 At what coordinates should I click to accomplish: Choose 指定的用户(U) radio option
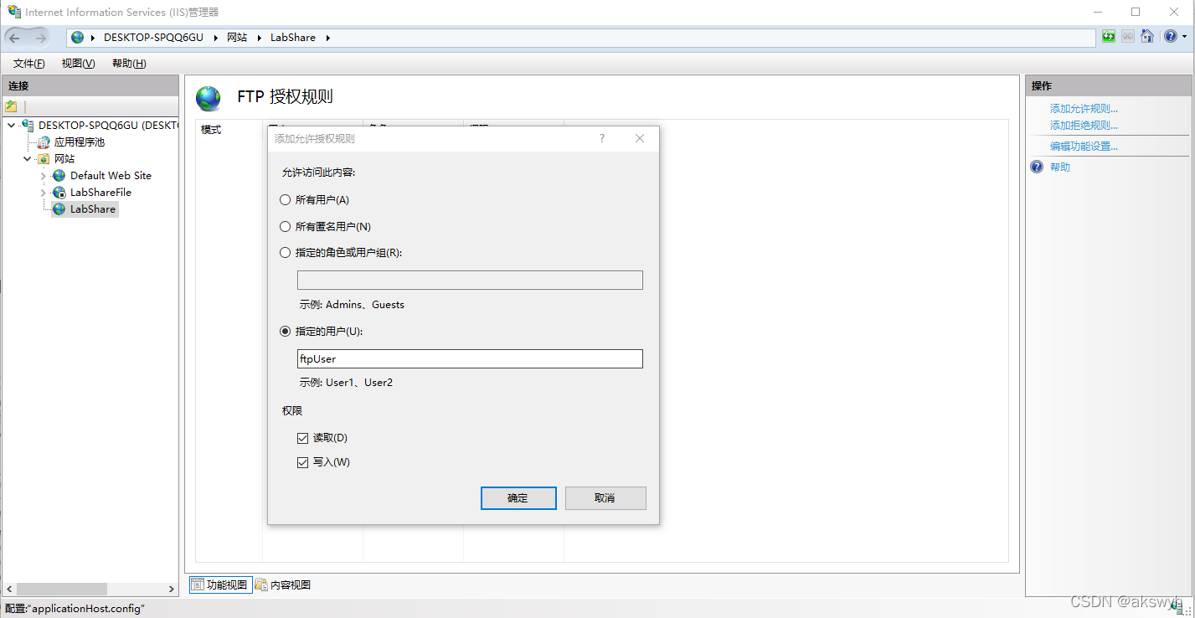pos(286,331)
